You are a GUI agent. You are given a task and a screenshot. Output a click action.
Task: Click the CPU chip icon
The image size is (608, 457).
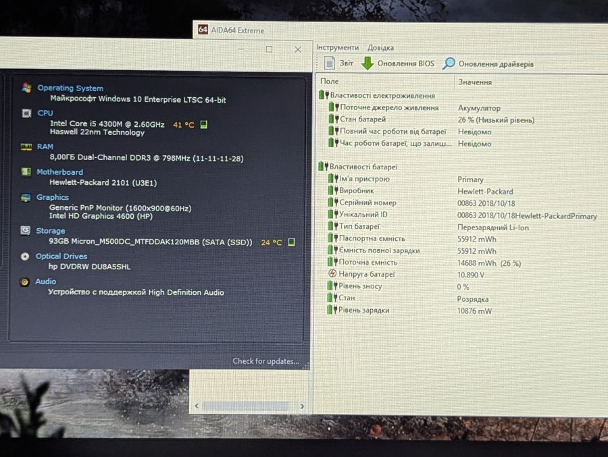tap(26, 113)
